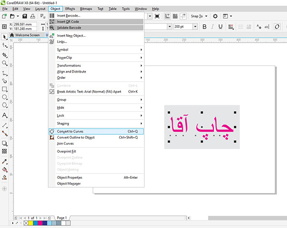
Task: Choose Insert QR Code
Action: pyautogui.click(x=96, y=22)
